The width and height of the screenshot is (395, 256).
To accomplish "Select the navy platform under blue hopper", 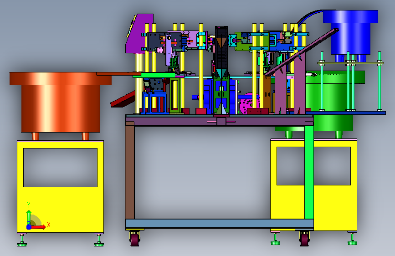I will 346,113.
